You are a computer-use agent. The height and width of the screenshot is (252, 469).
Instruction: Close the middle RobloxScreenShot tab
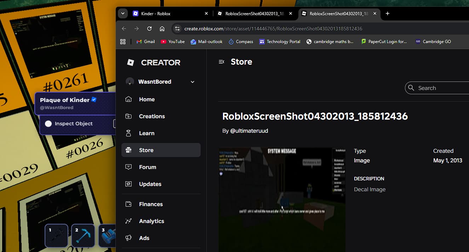(291, 14)
